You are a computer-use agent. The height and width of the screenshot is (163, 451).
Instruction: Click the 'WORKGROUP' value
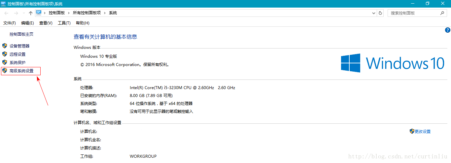[x=143, y=156]
